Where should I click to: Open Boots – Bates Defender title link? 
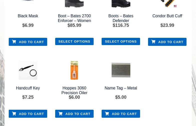121,18
